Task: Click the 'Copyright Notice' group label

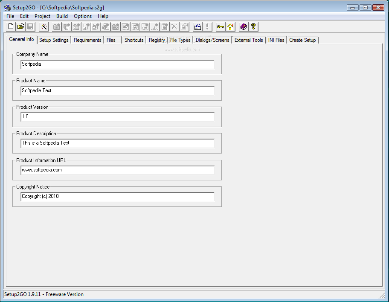Action: [x=33, y=187]
